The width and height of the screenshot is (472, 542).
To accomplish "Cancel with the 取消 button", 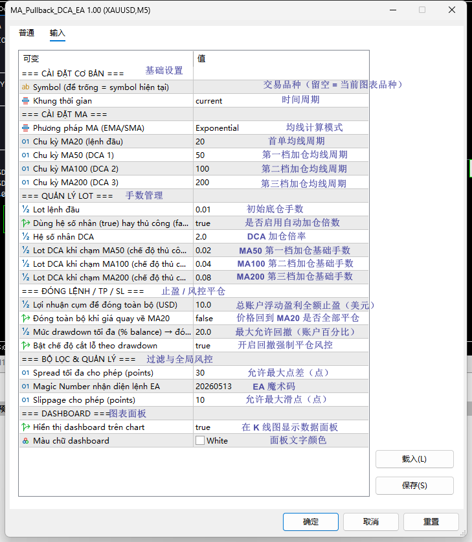I will [x=371, y=522].
